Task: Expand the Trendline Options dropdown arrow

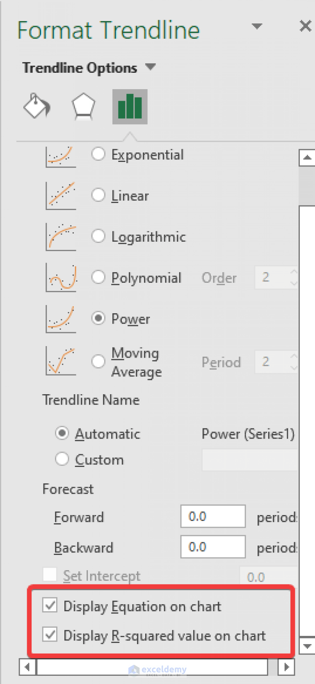Action: pyautogui.click(x=151, y=67)
